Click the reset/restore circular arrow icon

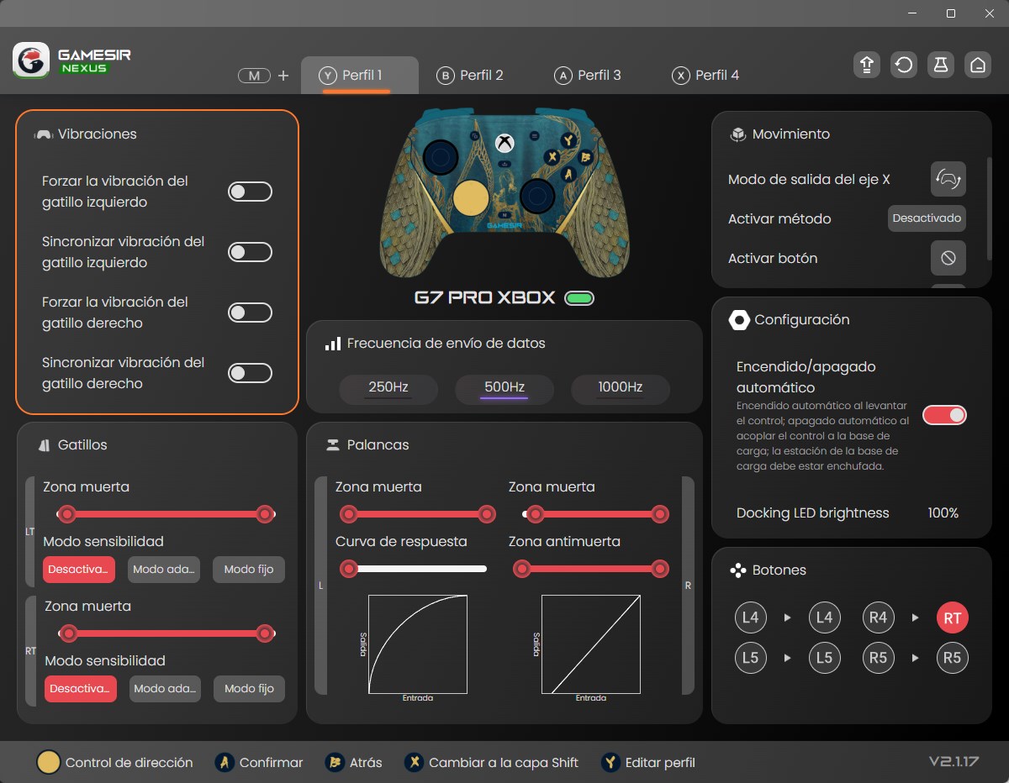tap(904, 65)
